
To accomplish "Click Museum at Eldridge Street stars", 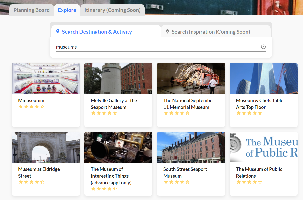I will click(x=31, y=182).
